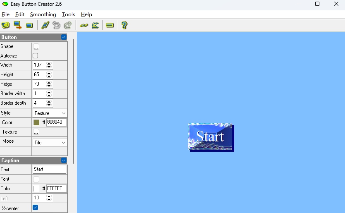Click the shape editor nodes toolbar icon
Screen dimensions: 345x213
click(x=95, y=25)
